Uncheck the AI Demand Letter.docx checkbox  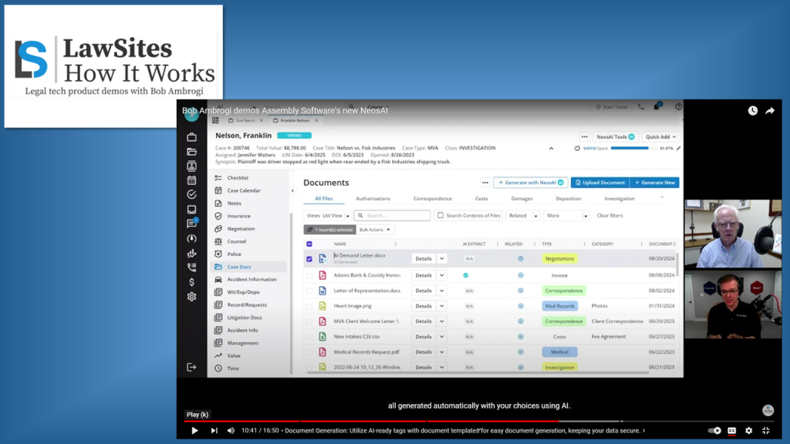coord(309,259)
